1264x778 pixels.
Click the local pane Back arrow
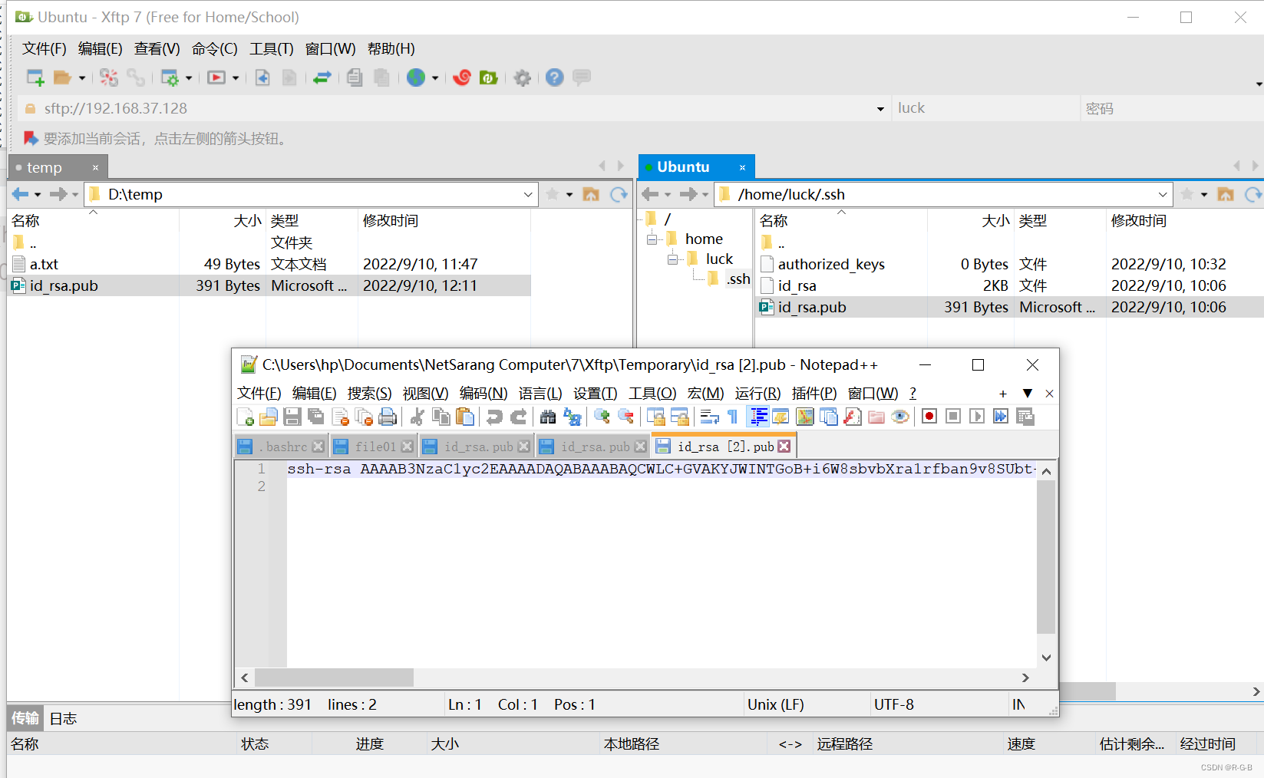click(x=20, y=194)
